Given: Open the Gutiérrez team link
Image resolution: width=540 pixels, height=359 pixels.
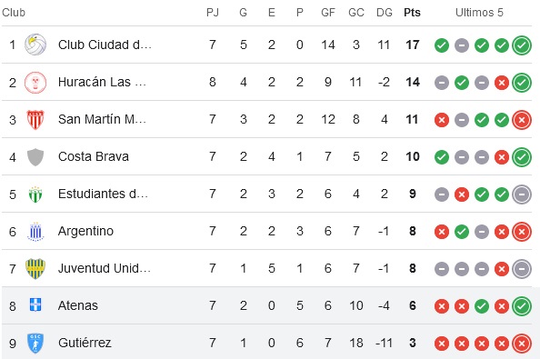Looking at the screenshot, I should [x=85, y=343].
